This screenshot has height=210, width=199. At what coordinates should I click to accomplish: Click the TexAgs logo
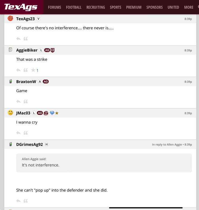[21, 7]
